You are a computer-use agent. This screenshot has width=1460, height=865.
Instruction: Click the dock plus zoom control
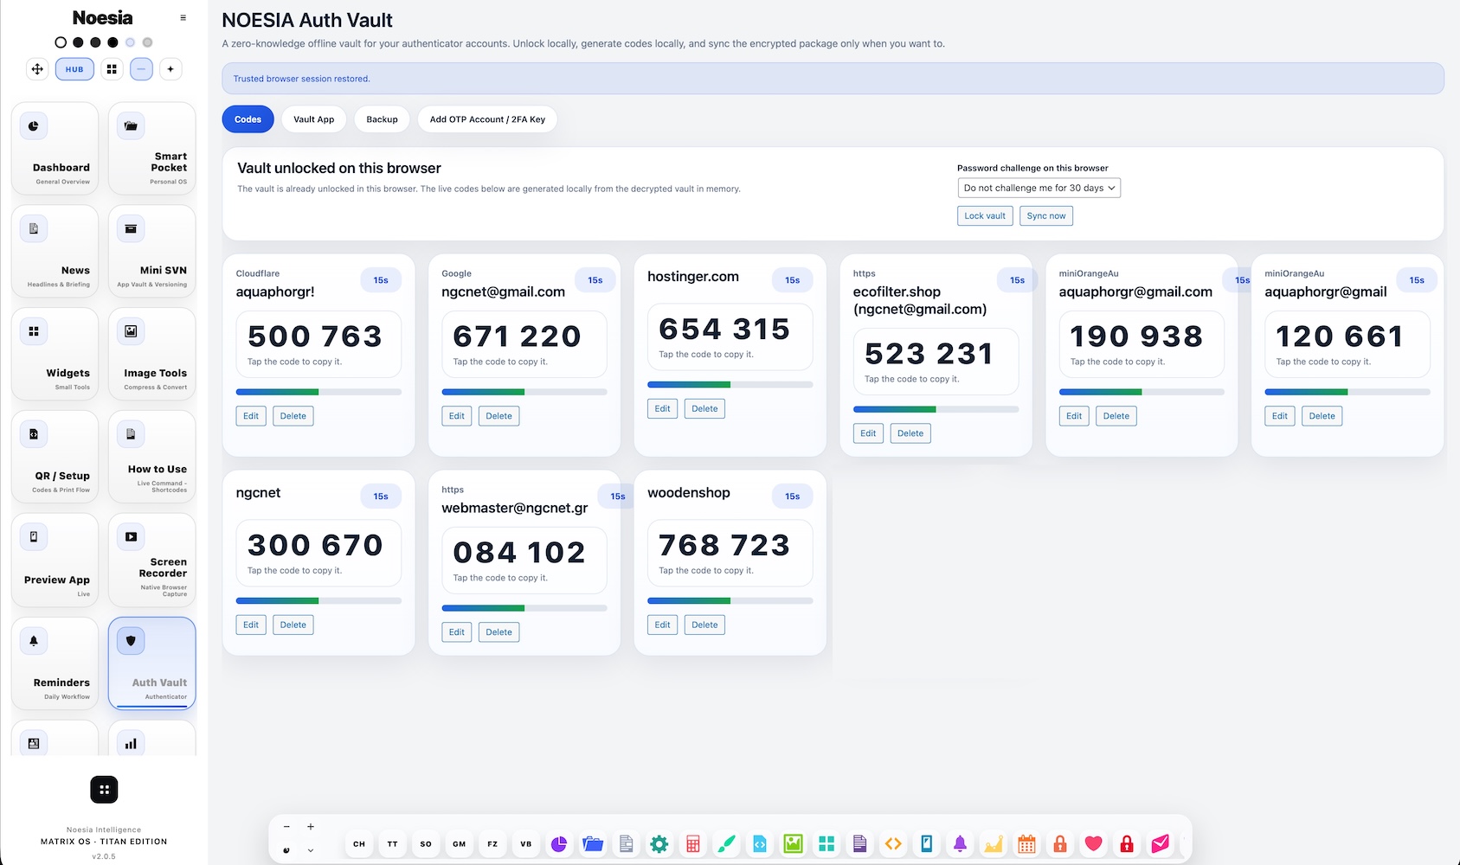[x=311, y=827]
